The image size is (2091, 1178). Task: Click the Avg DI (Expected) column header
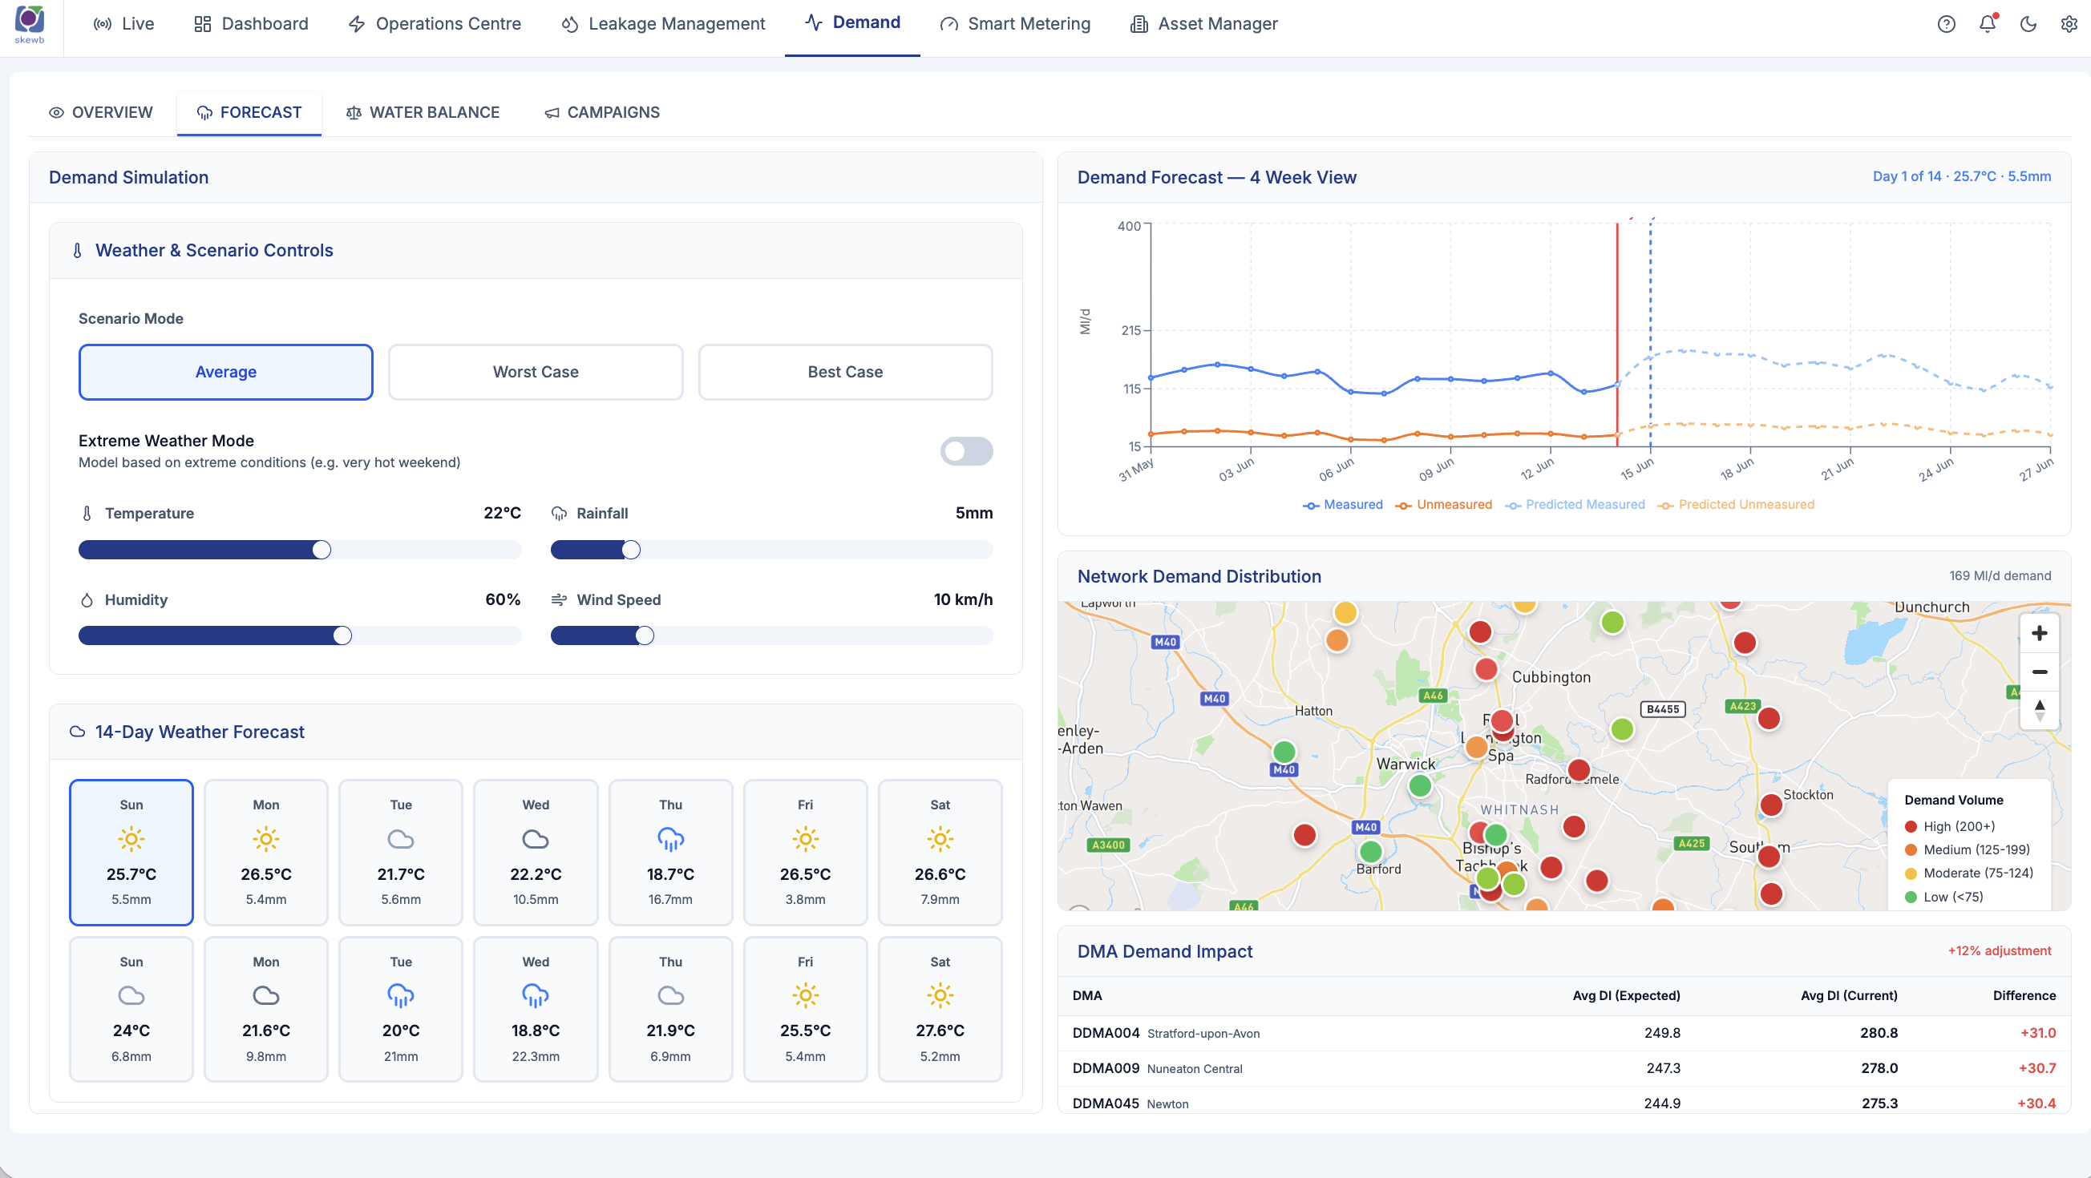pos(1626,995)
